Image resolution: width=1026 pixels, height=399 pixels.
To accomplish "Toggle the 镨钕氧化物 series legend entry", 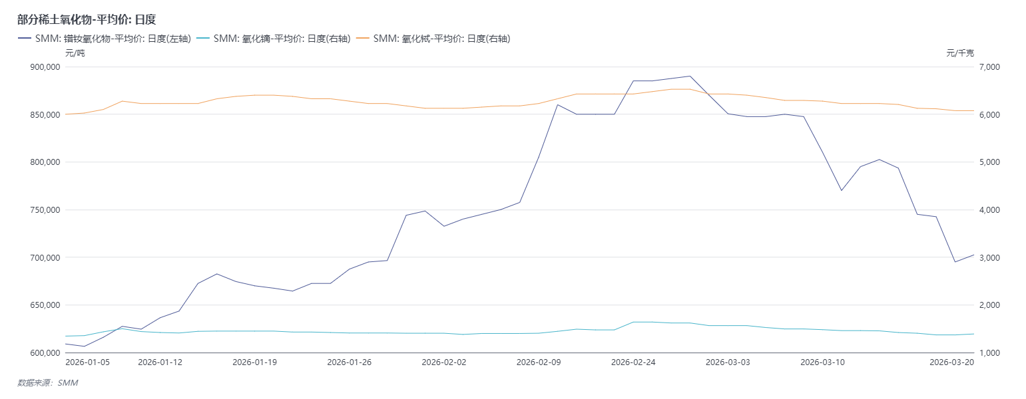I will tap(113, 39).
